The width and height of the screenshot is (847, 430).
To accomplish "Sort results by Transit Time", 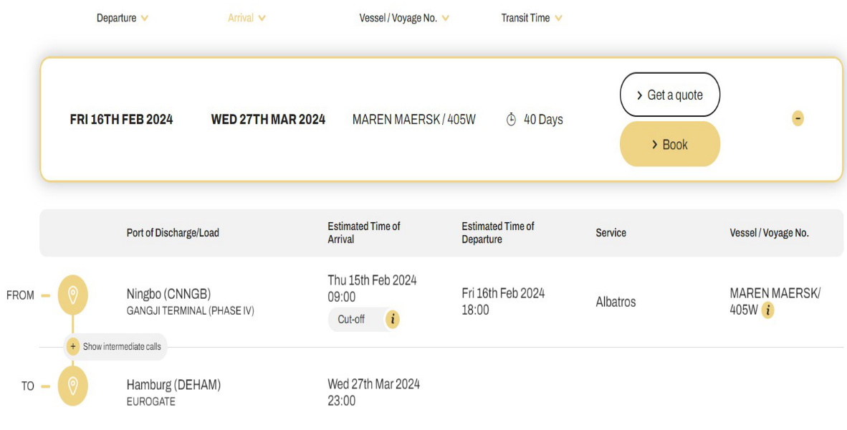I will point(532,18).
